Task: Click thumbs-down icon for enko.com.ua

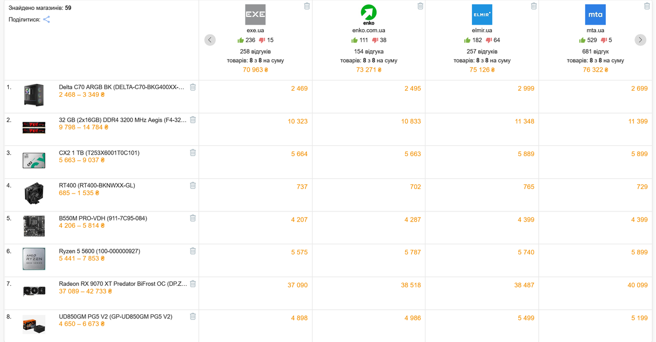Action: pyautogui.click(x=376, y=40)
